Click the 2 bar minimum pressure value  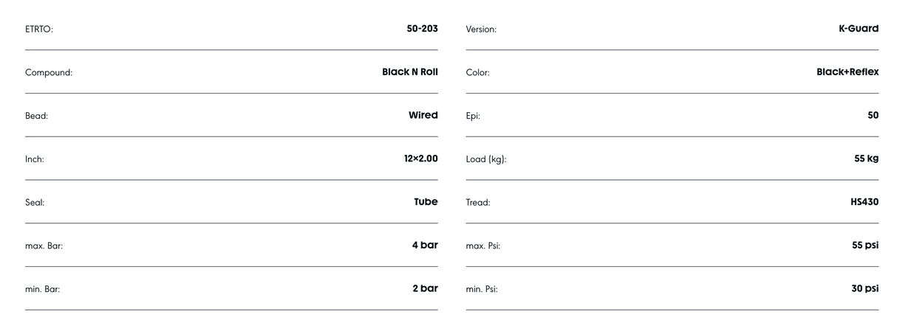(425, 288)
